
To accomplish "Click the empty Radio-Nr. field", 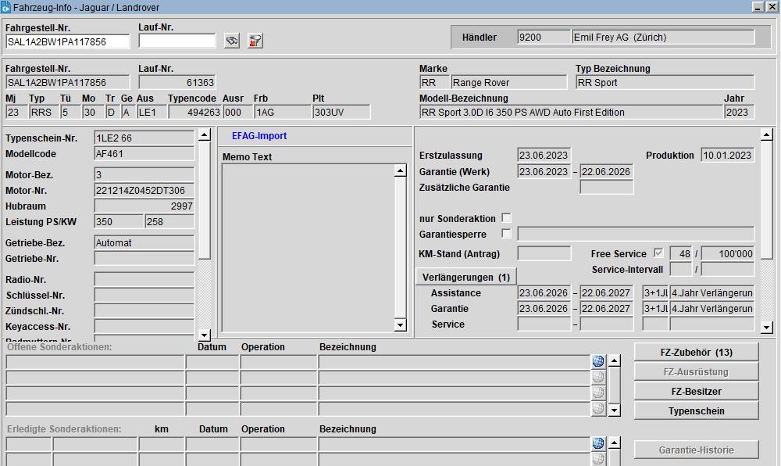I will click(144, 279).
